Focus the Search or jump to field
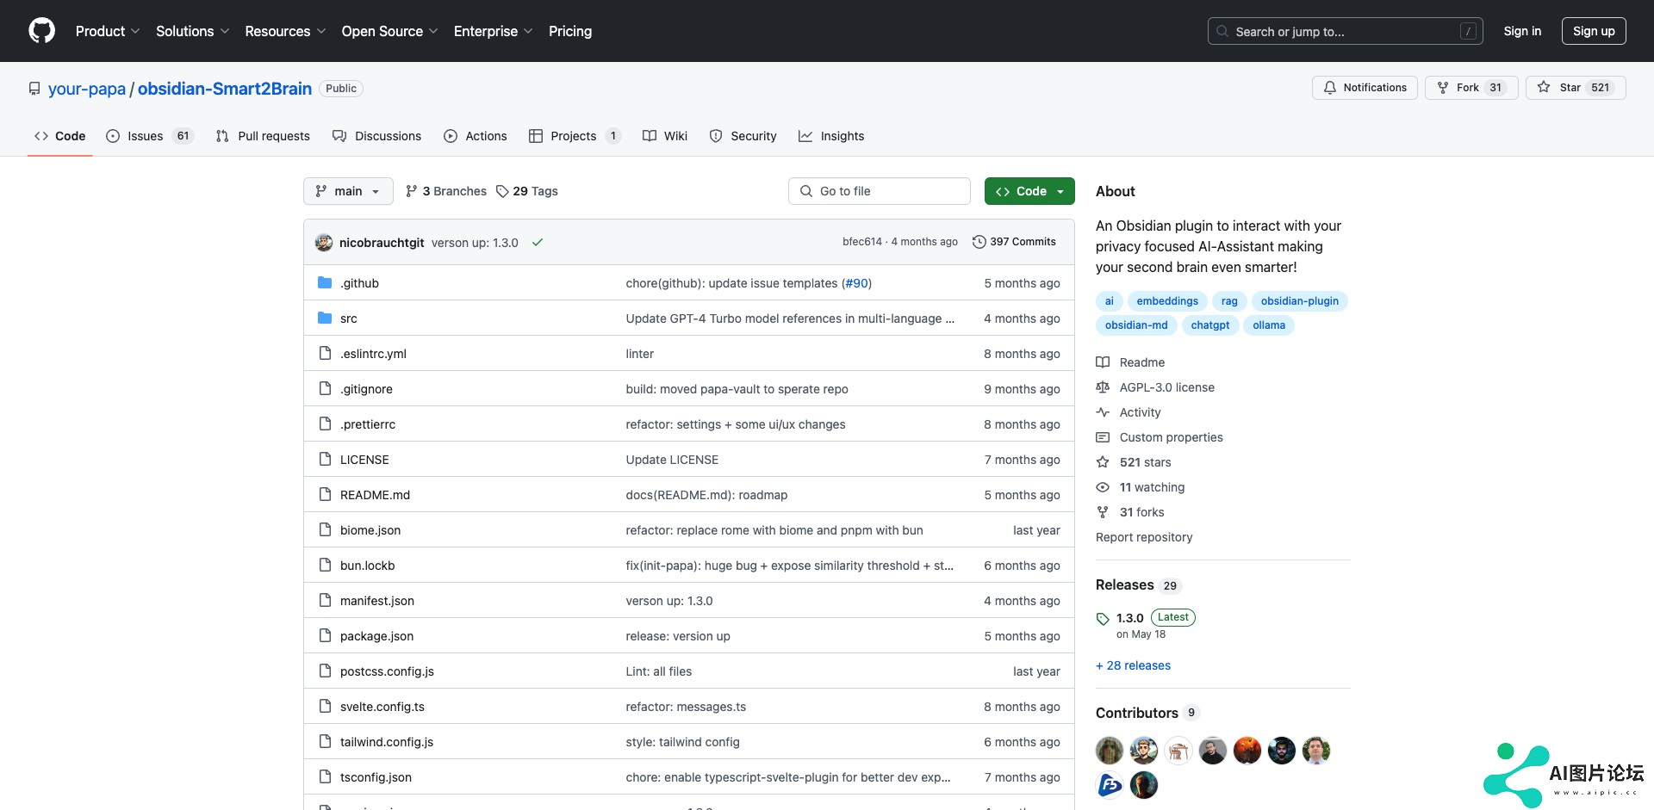The image size is (1654, 810). (x=1346, y=31)
